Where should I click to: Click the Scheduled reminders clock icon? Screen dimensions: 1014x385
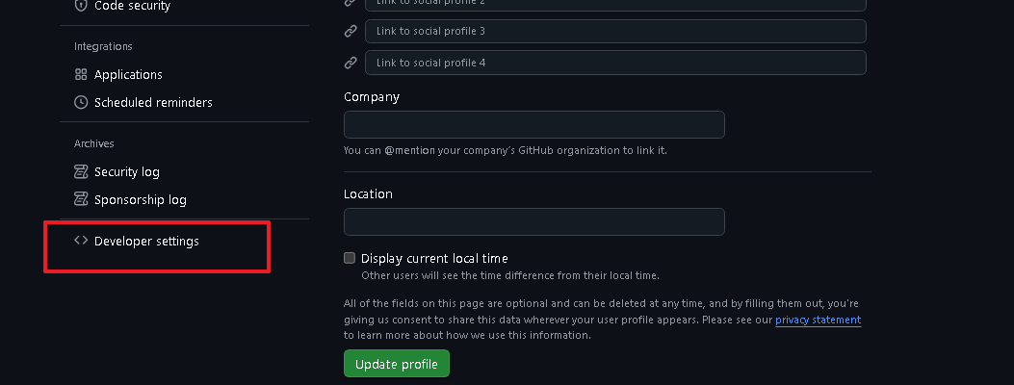[x=81, y=102]
